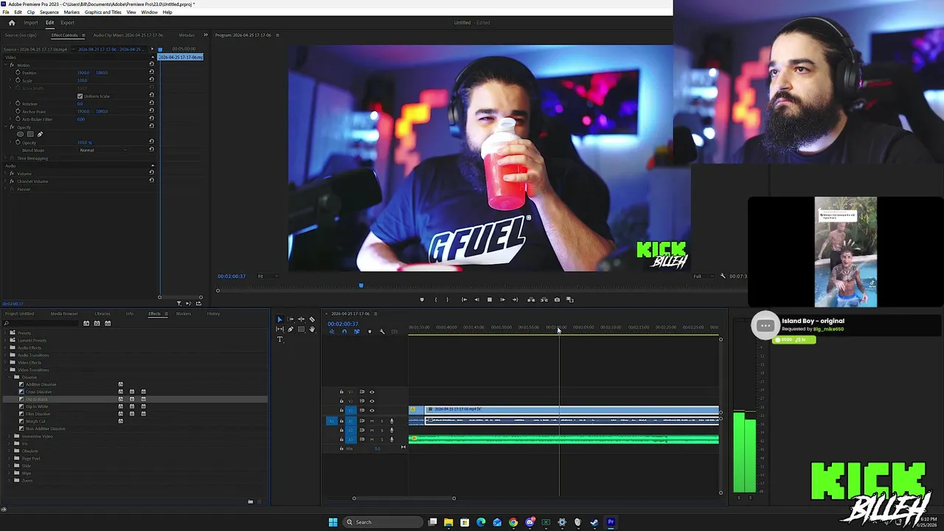Toggle Linked Selection in timeline

click(x=357, y=331)
